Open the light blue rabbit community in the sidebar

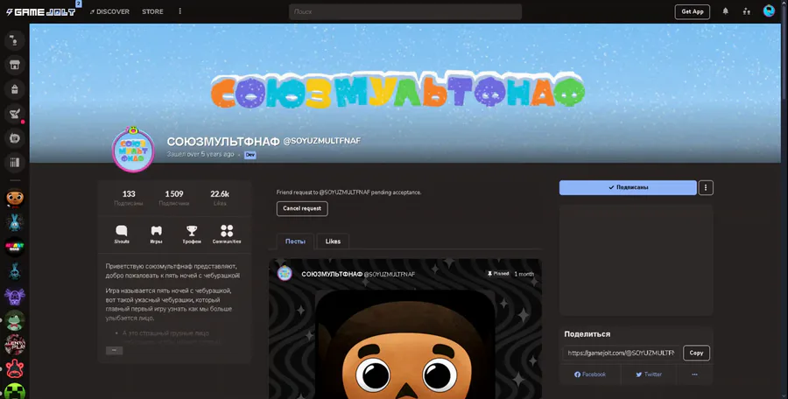click(15, 222)
